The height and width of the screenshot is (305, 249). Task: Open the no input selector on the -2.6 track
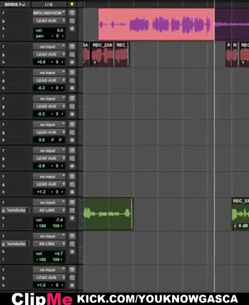[x=49, y=151]
